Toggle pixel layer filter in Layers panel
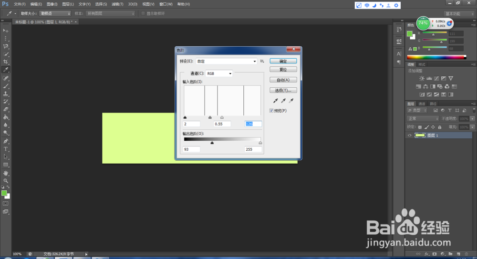The image size is (477, 259). 436,111
